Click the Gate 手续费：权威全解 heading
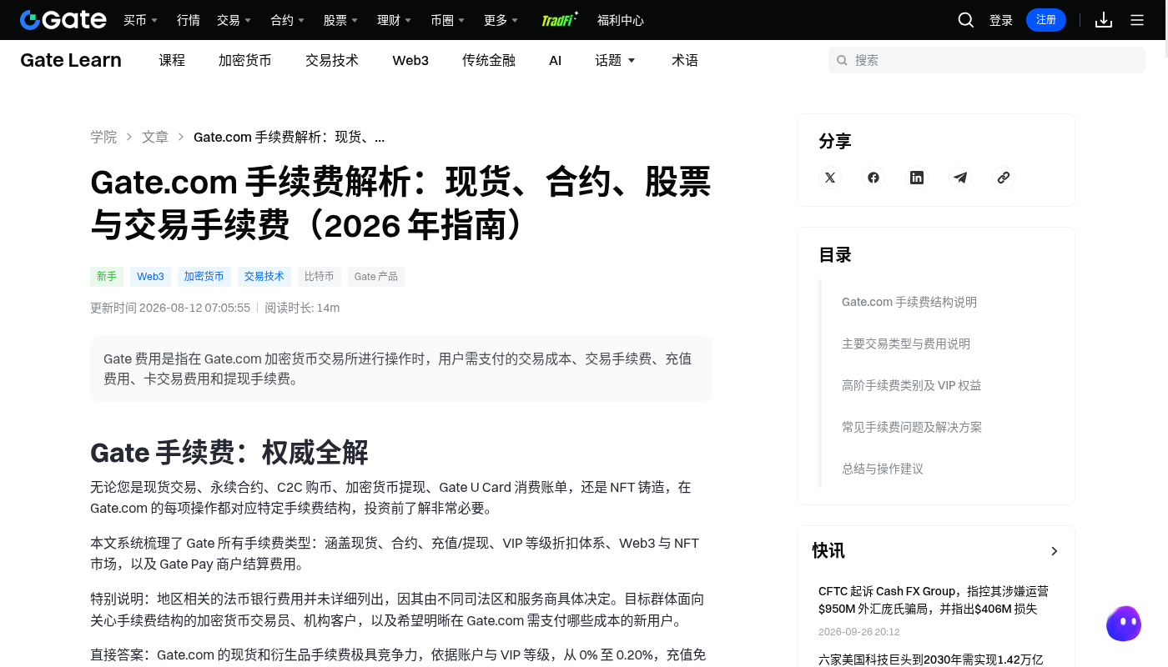Screen dimensions: 1168x667 (229, 453)
